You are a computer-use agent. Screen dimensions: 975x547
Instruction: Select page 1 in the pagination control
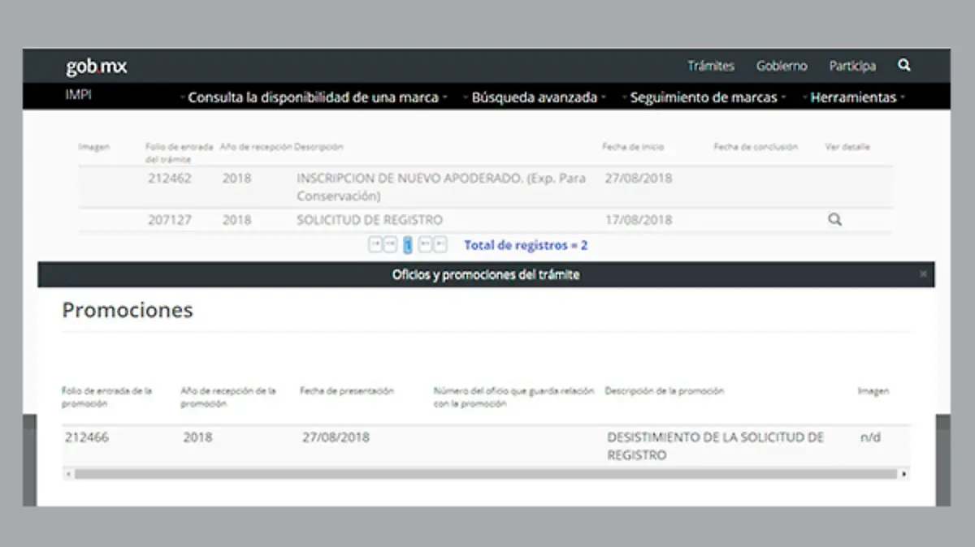coord(409,243)
